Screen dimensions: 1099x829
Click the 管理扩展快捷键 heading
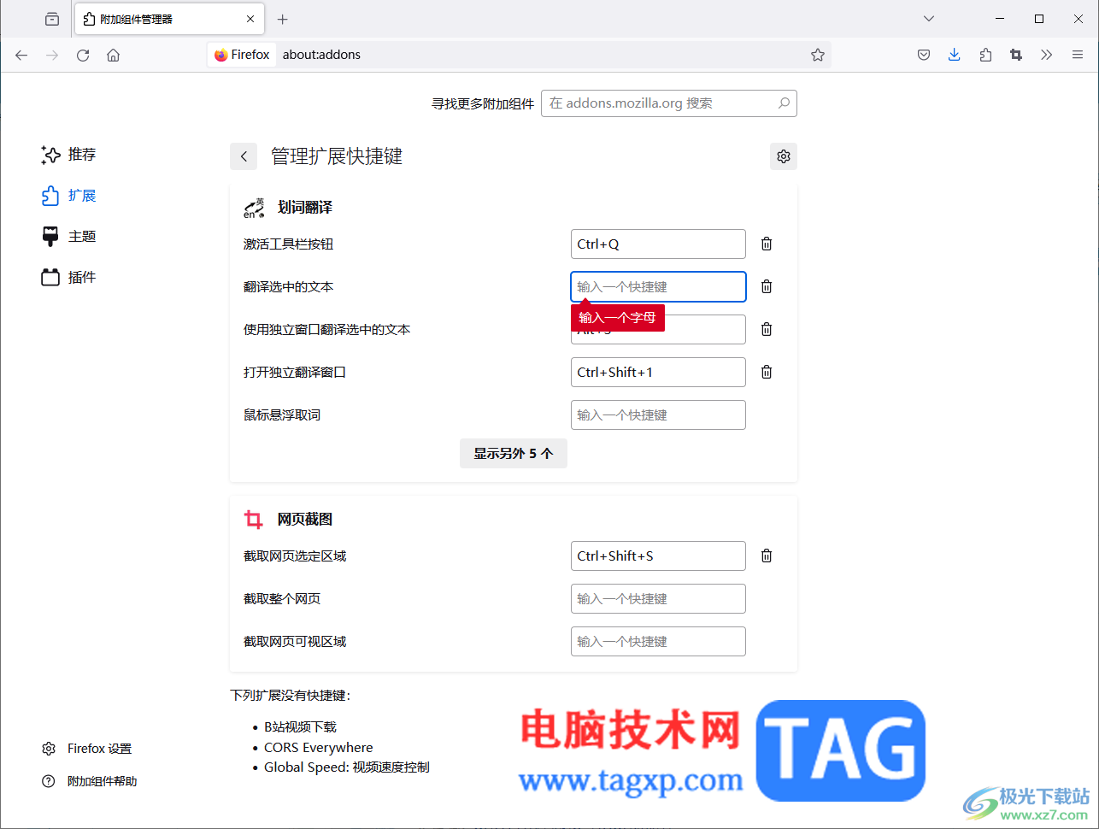[337, 156]
